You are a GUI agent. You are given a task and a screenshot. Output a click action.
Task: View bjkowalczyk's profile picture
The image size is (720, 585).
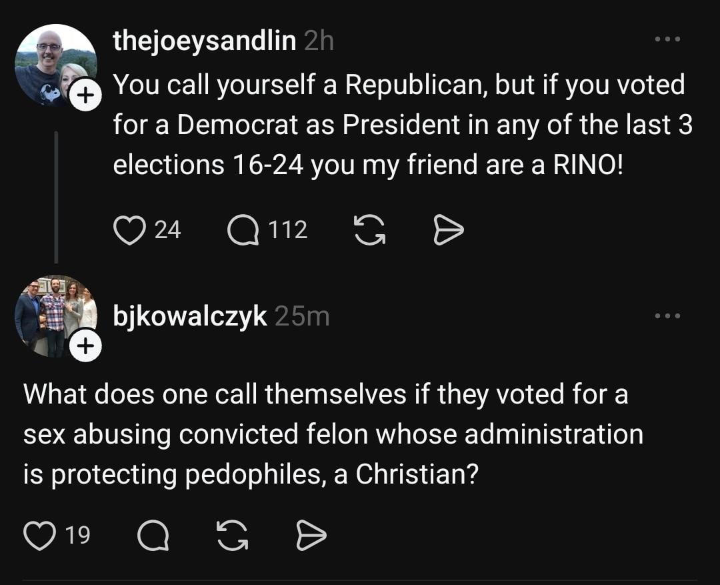click(53, 314)
